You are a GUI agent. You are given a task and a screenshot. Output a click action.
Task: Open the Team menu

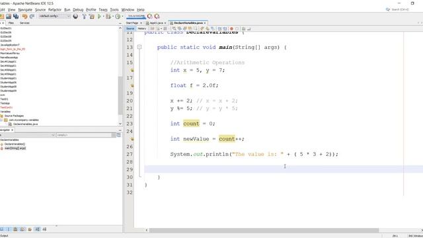click(103, 10)
